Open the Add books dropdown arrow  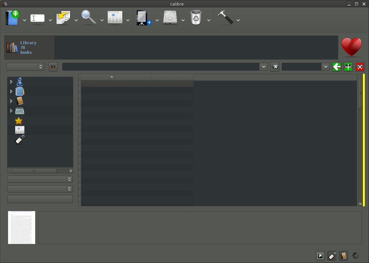(x=25, y=20)
